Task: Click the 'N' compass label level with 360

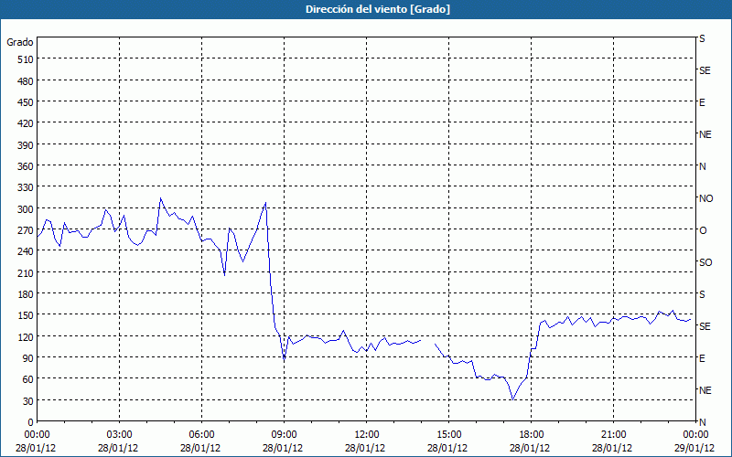Action: [x=702, y=166]
